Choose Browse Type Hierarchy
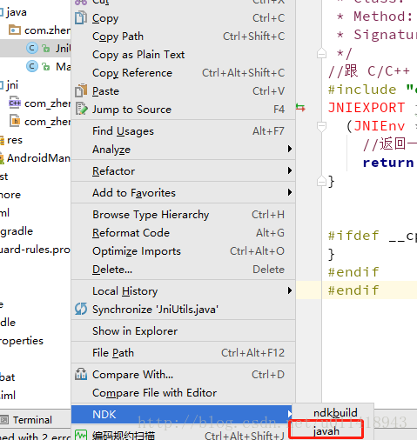 (184, 215)
